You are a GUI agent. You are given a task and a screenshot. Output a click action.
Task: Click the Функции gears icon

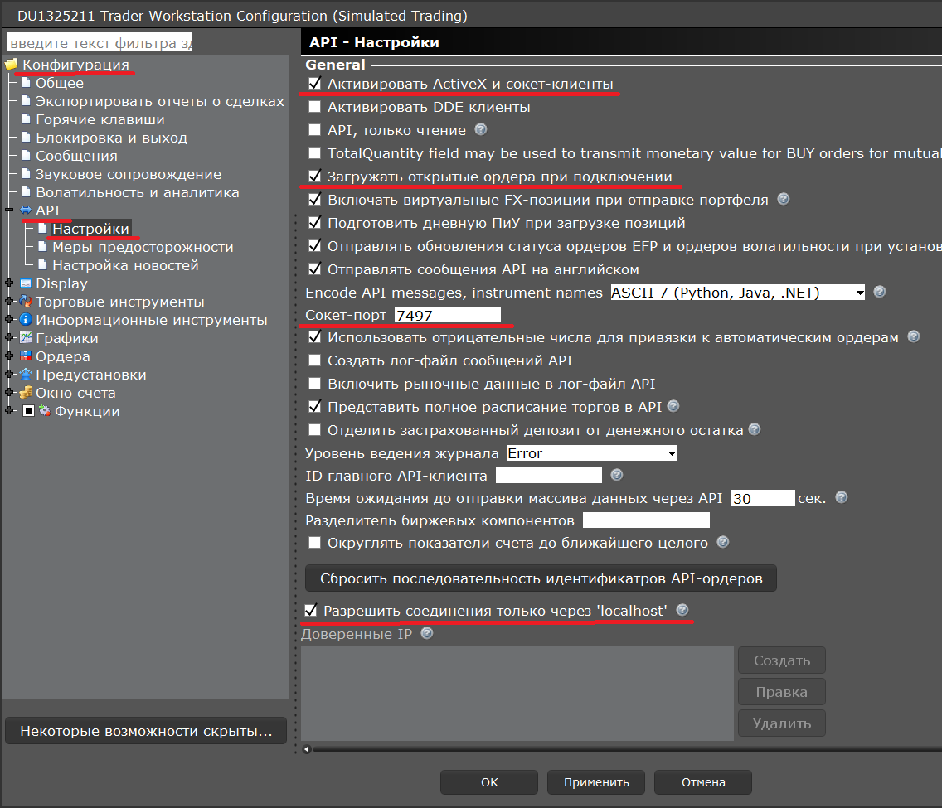click(45, 410)
